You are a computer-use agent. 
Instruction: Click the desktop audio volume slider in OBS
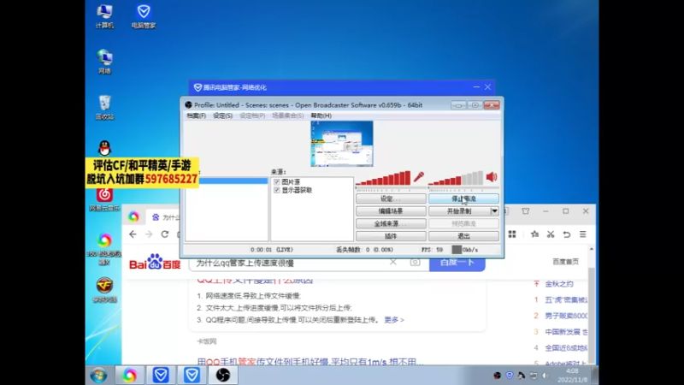[463, 189]
